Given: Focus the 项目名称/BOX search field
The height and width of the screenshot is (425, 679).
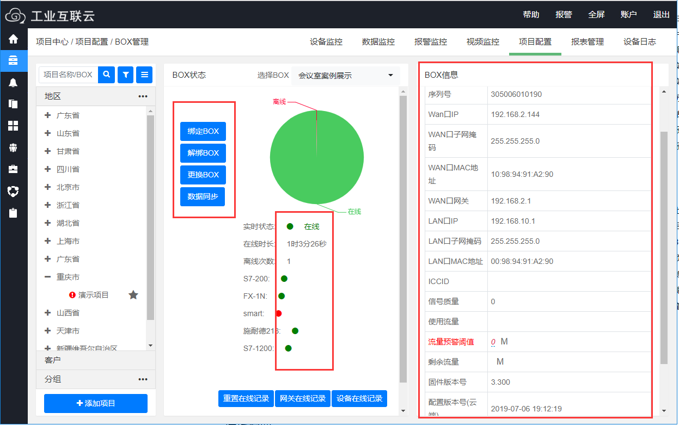Looking at the screenshot, I should pos(69,75).
